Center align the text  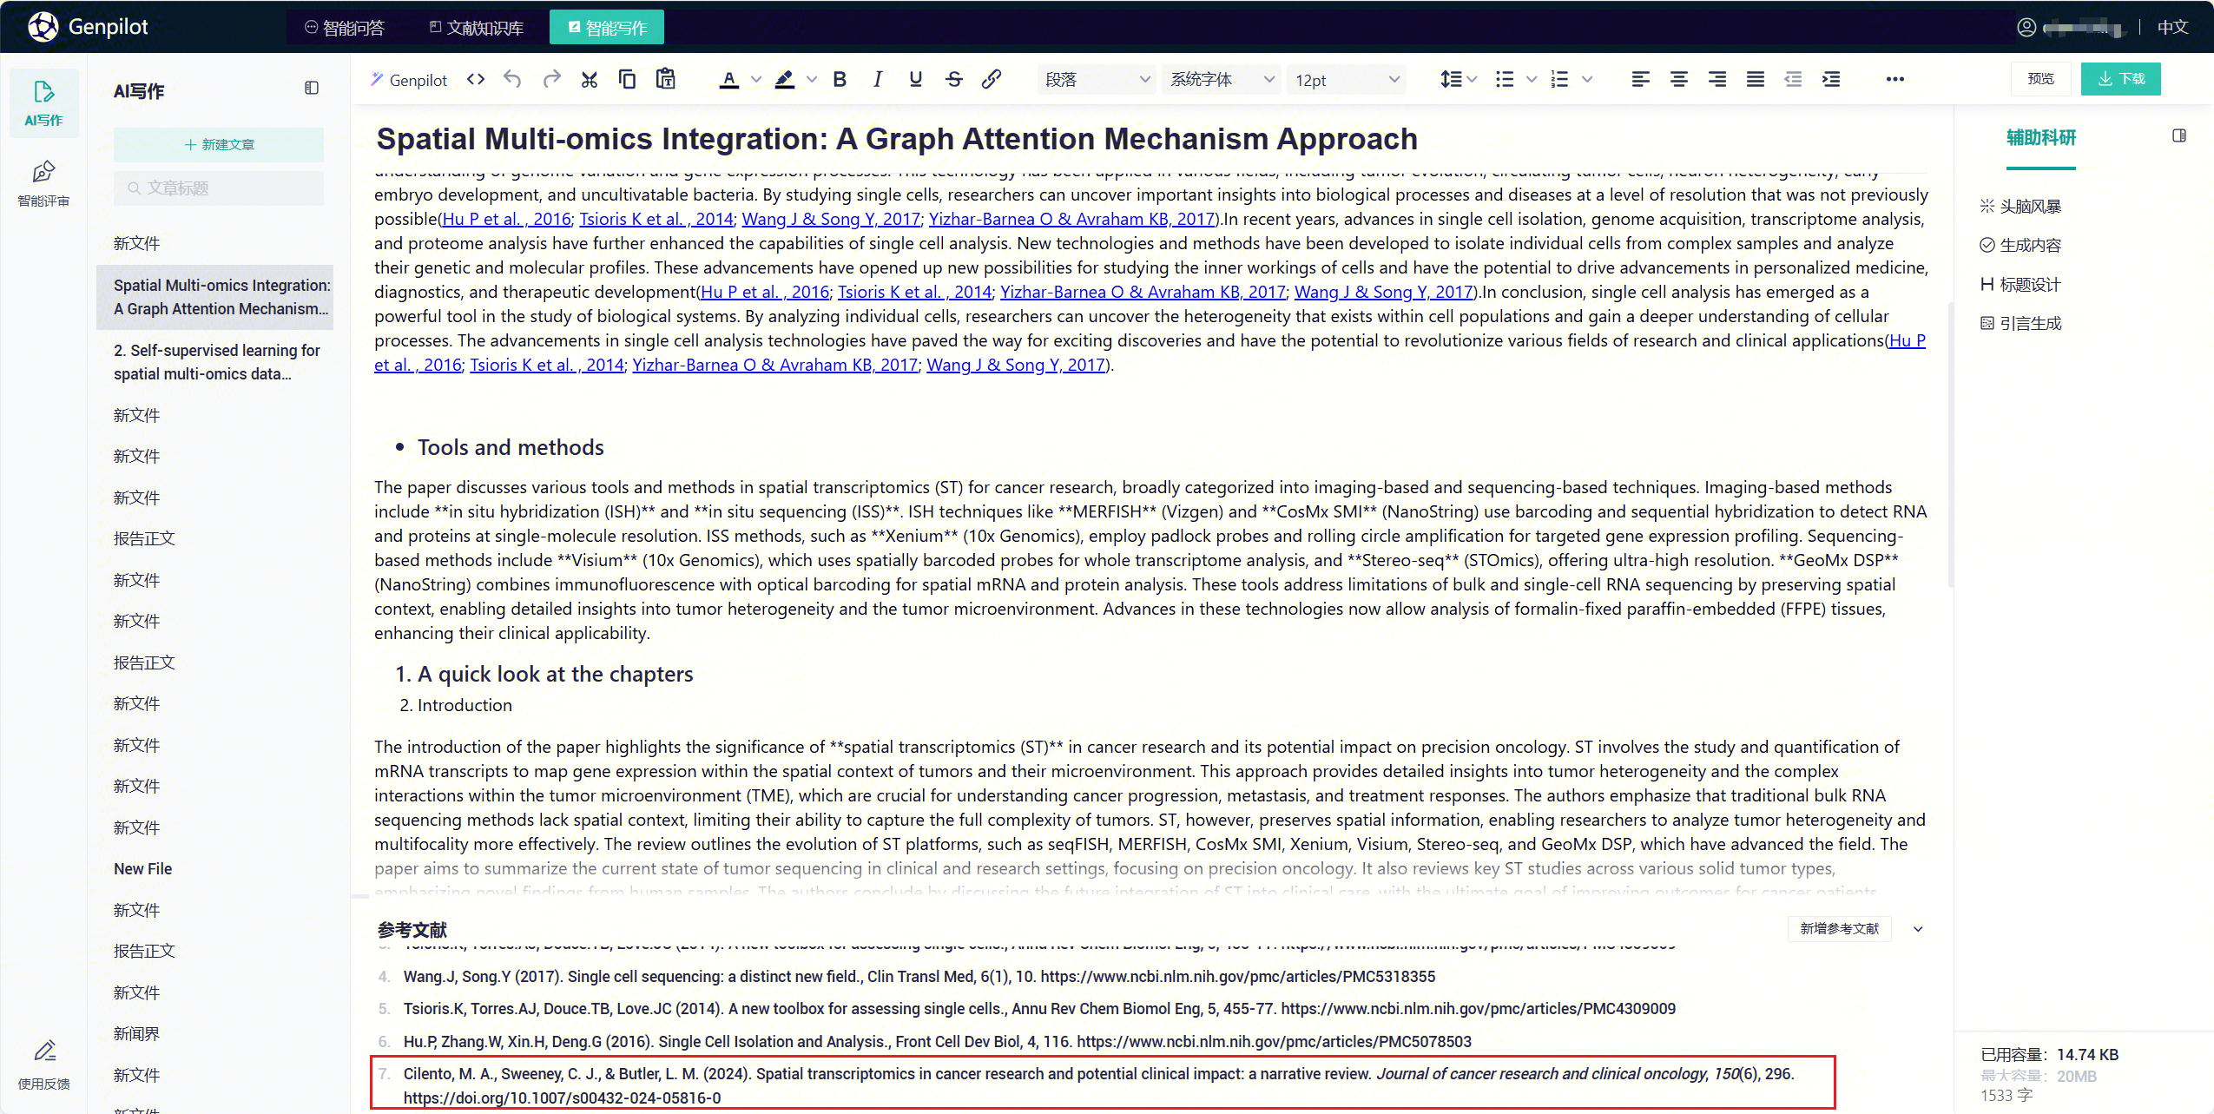[1679, 80]
